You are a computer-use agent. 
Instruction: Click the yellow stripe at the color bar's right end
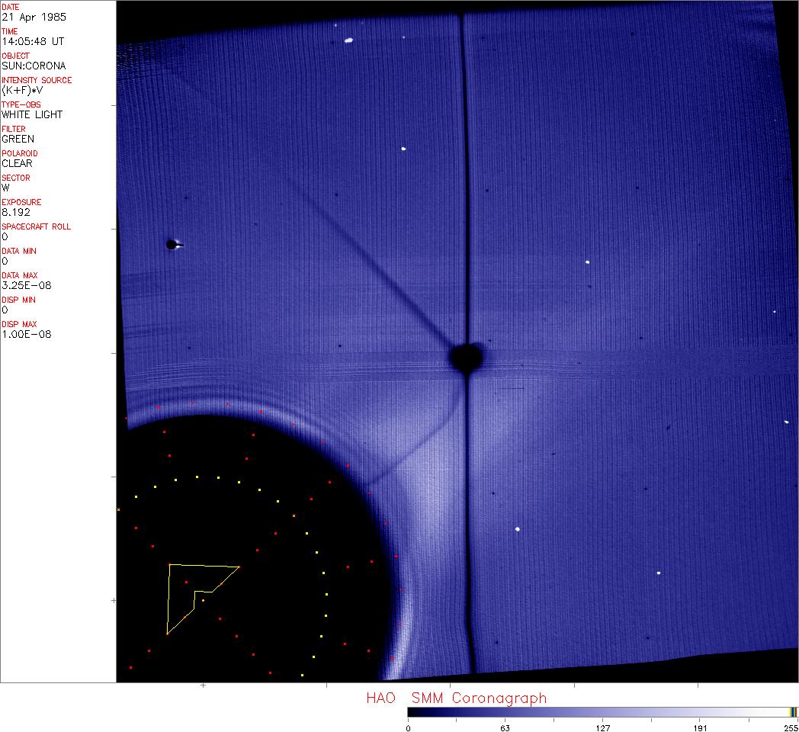pos(791,712)
